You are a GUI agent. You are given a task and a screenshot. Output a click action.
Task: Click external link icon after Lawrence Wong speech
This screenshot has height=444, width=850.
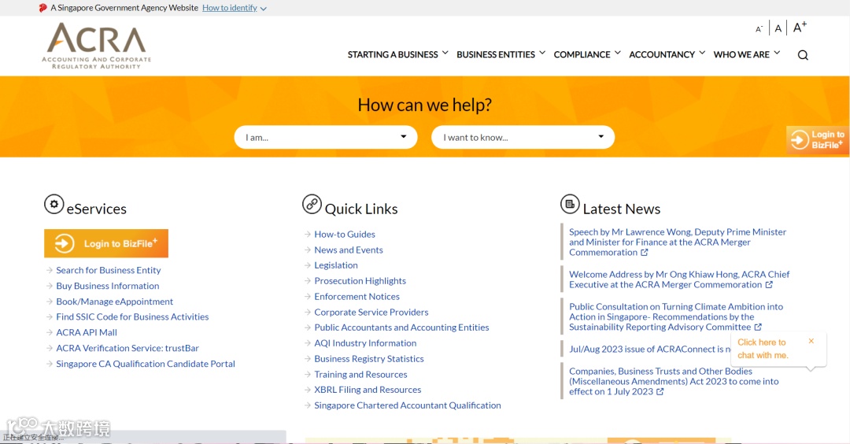(644, 253)
